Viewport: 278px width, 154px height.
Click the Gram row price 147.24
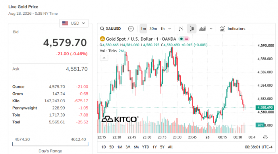(58, 94)
